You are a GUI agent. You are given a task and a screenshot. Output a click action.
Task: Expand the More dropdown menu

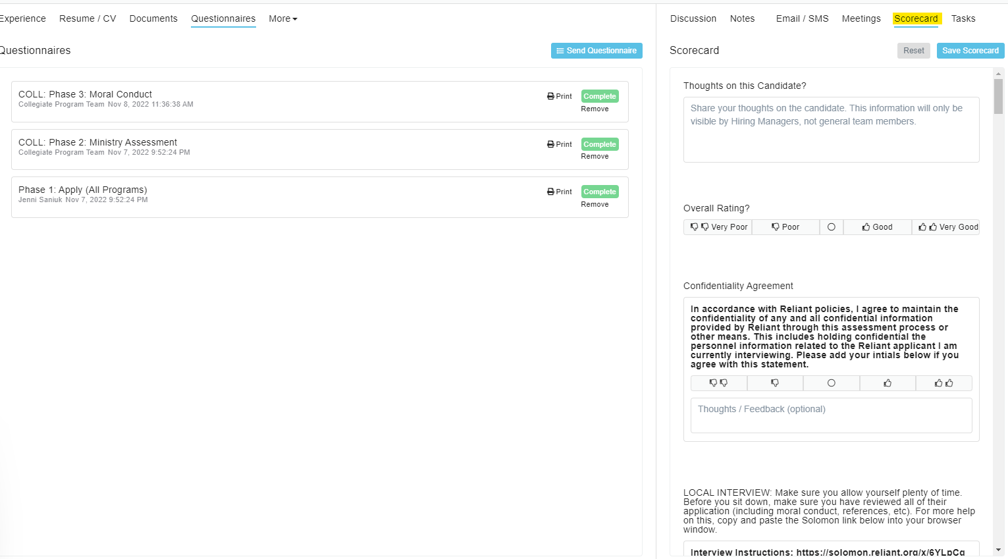[282, 19]
